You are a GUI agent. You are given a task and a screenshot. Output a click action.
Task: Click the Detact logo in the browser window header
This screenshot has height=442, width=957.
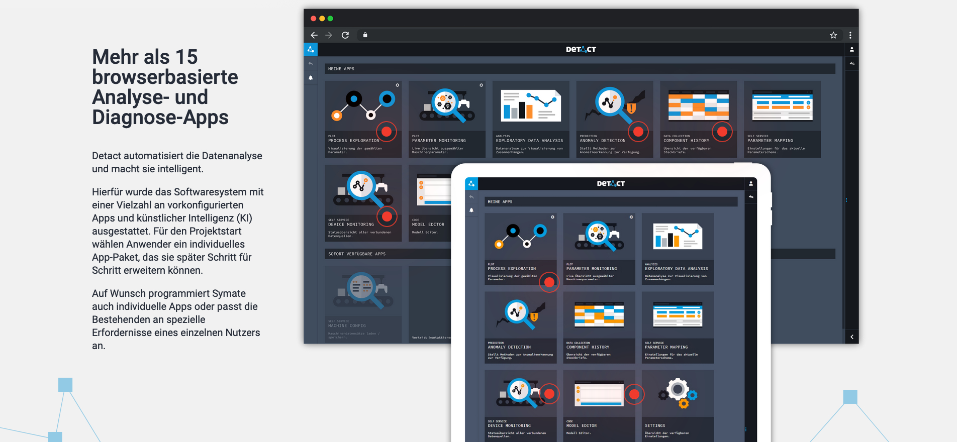tap(581, 49)
